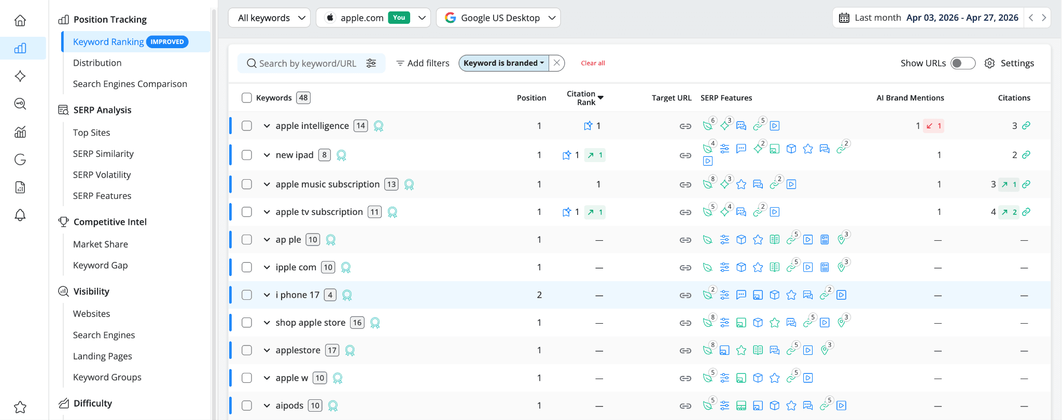This screenshot has width=1062, height=420.
Task: Click the Last month date range selector
Action: [x=928, y=18]
